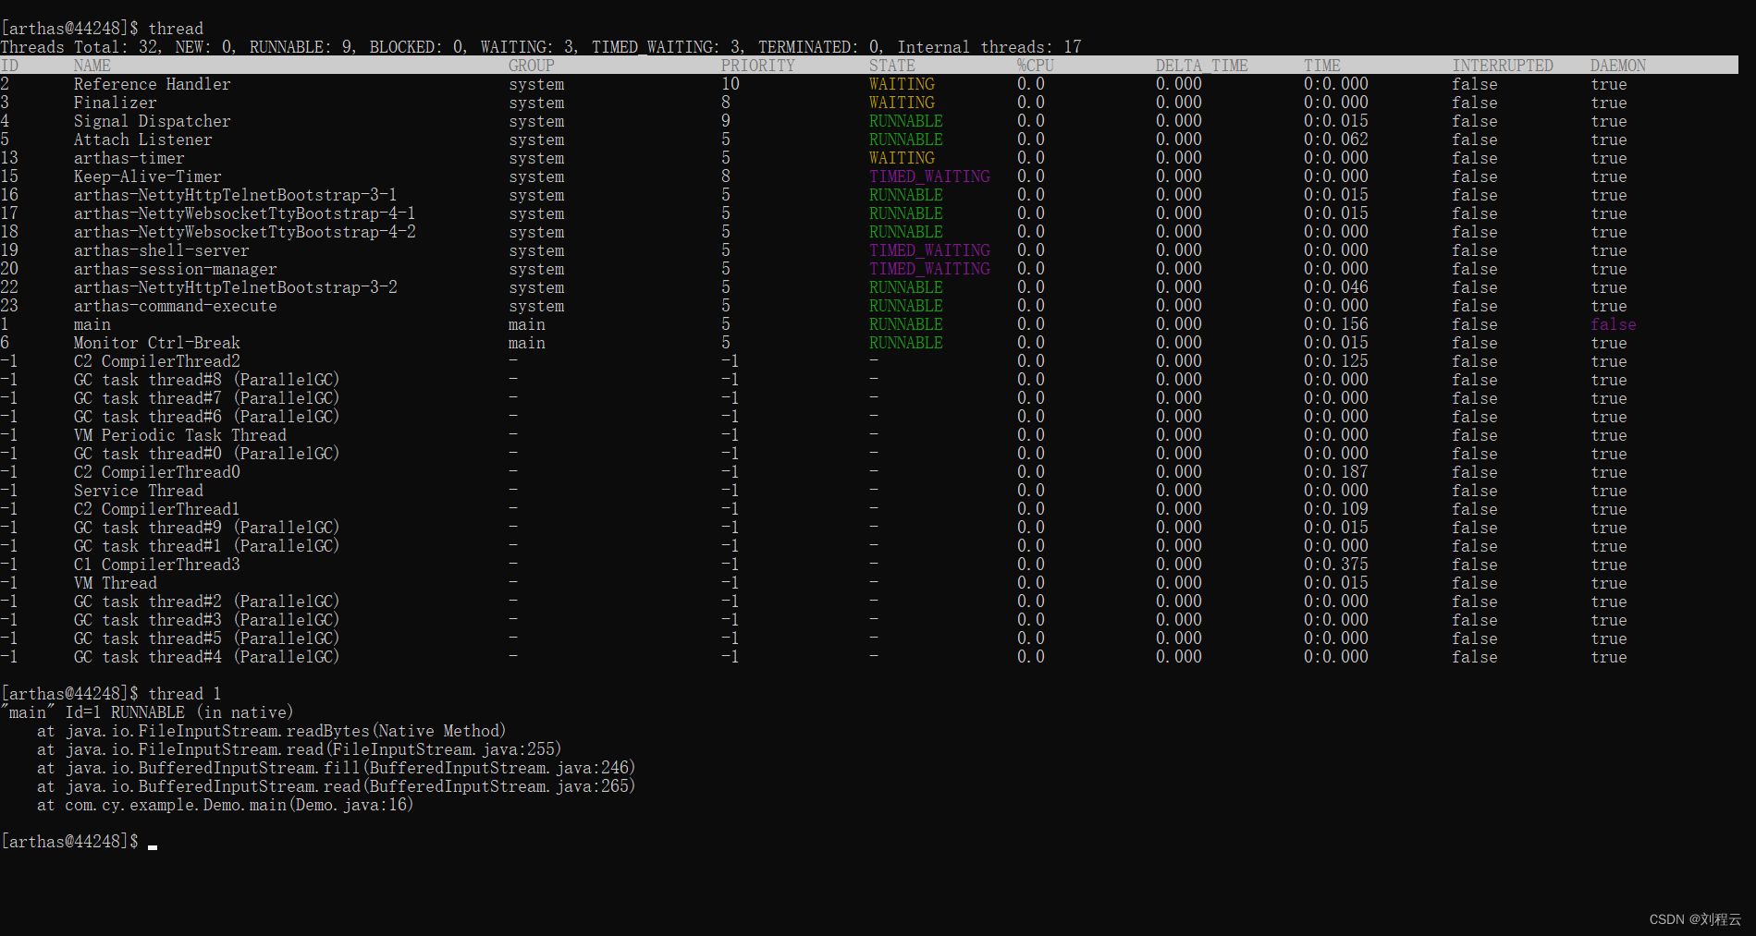Click the STATE column header
Screen dimensions: 1756x936
pyautogui.click(x=892, y=66)
